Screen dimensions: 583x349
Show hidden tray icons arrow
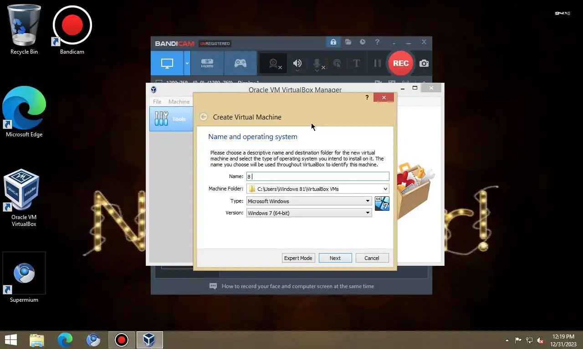(x=507, y=340)
